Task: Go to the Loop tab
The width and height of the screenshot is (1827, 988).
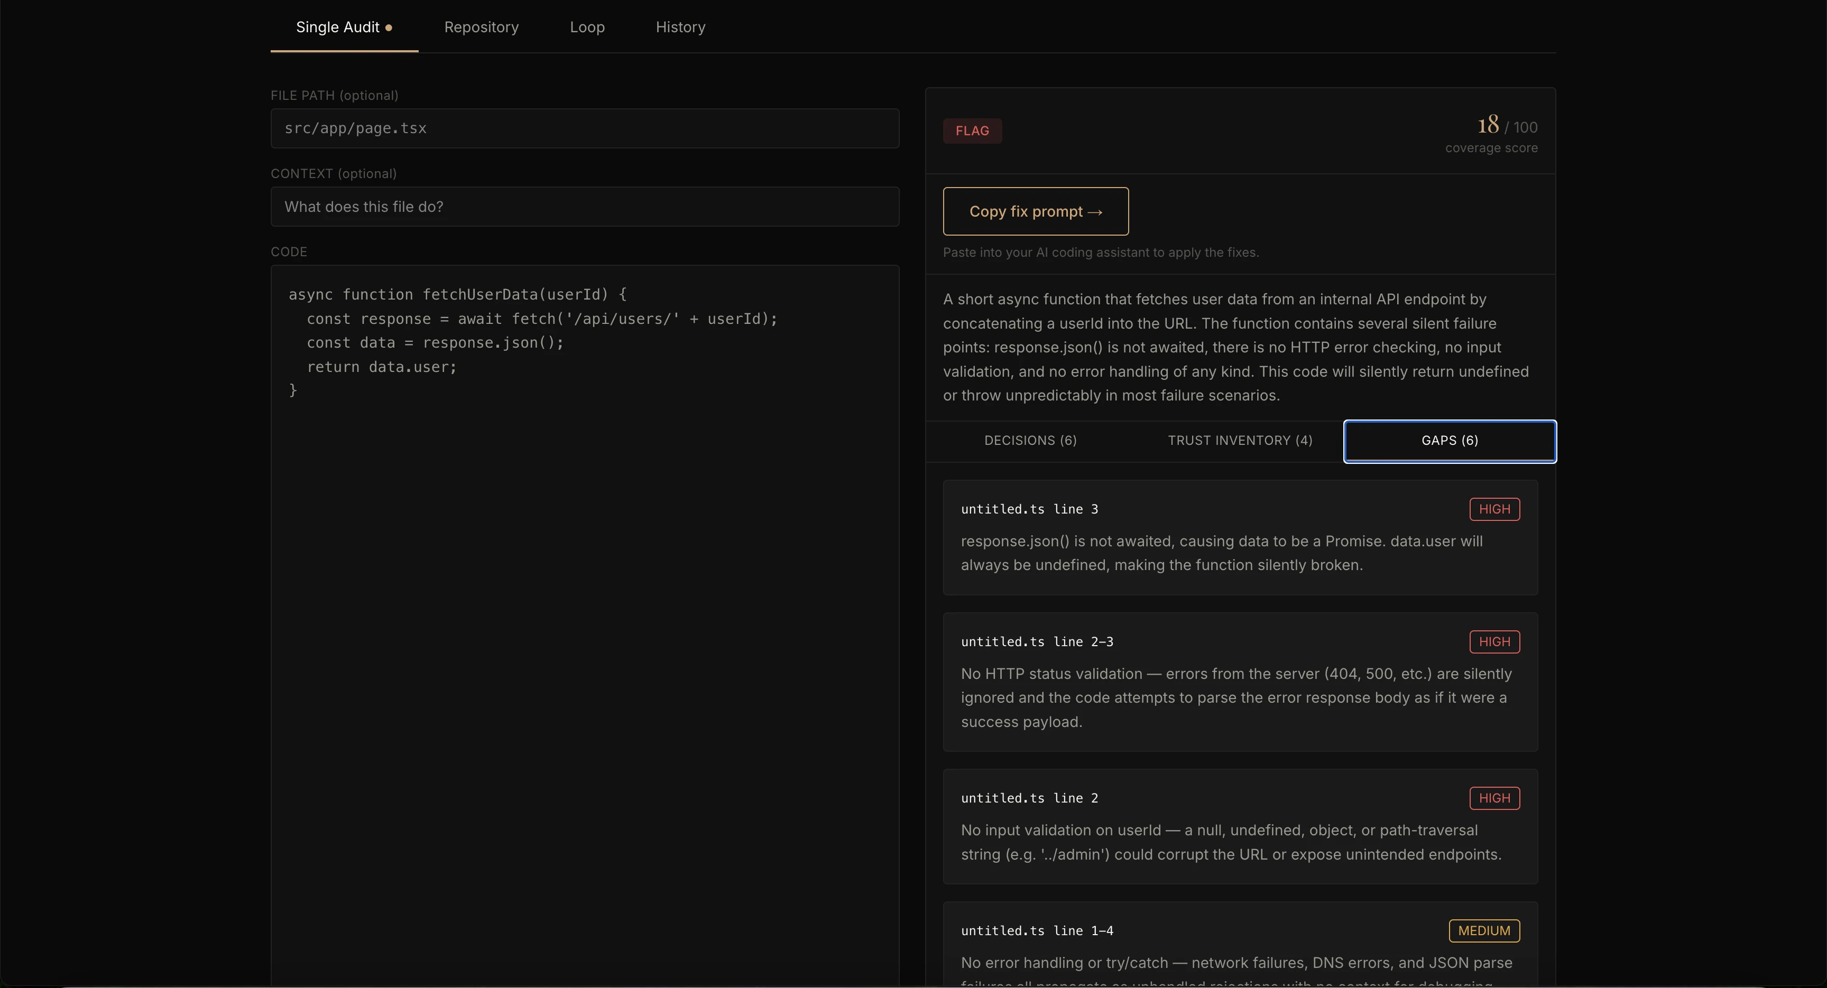Action: 587,27
